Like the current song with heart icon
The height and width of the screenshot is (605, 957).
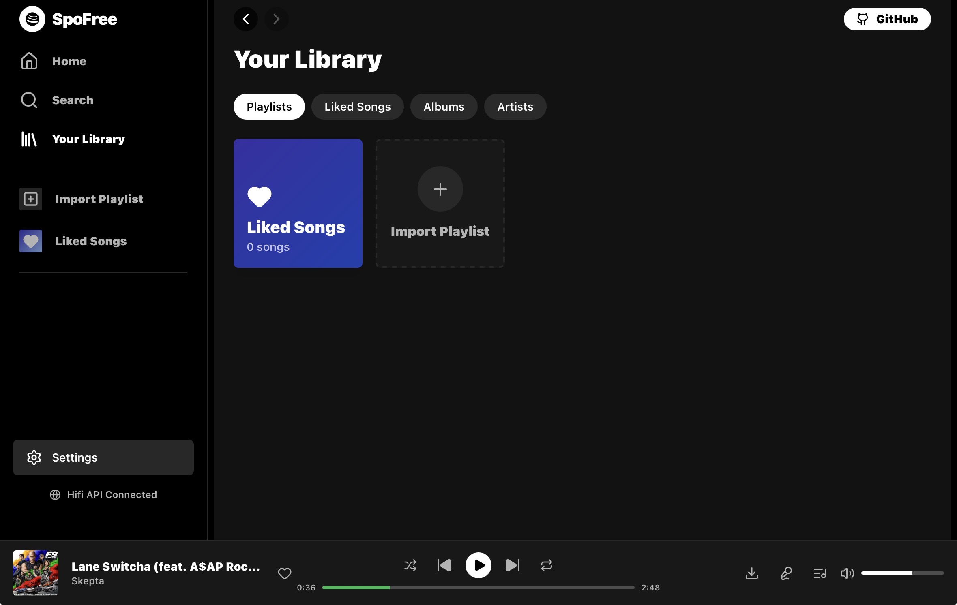point(284,573)
